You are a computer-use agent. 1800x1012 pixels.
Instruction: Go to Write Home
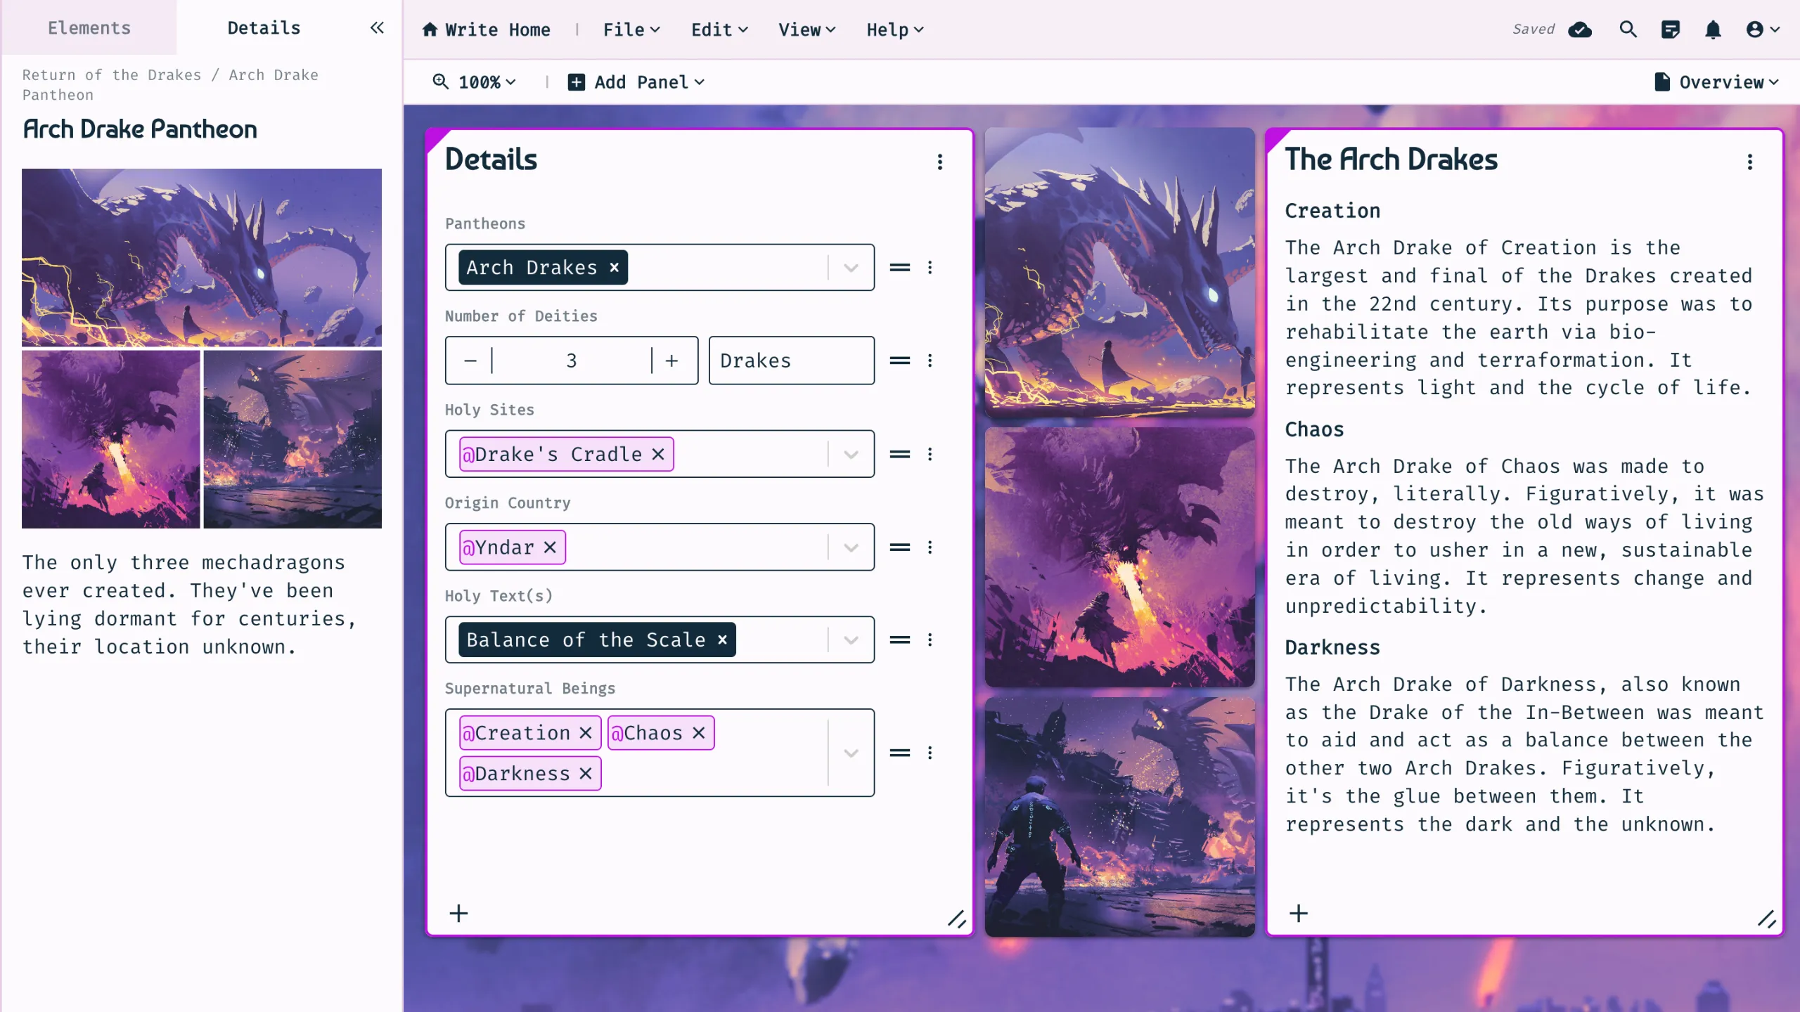(486, 30)
